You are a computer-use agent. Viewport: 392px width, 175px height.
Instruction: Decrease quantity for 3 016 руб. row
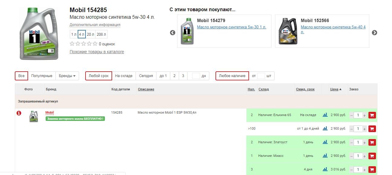[352, 170]
